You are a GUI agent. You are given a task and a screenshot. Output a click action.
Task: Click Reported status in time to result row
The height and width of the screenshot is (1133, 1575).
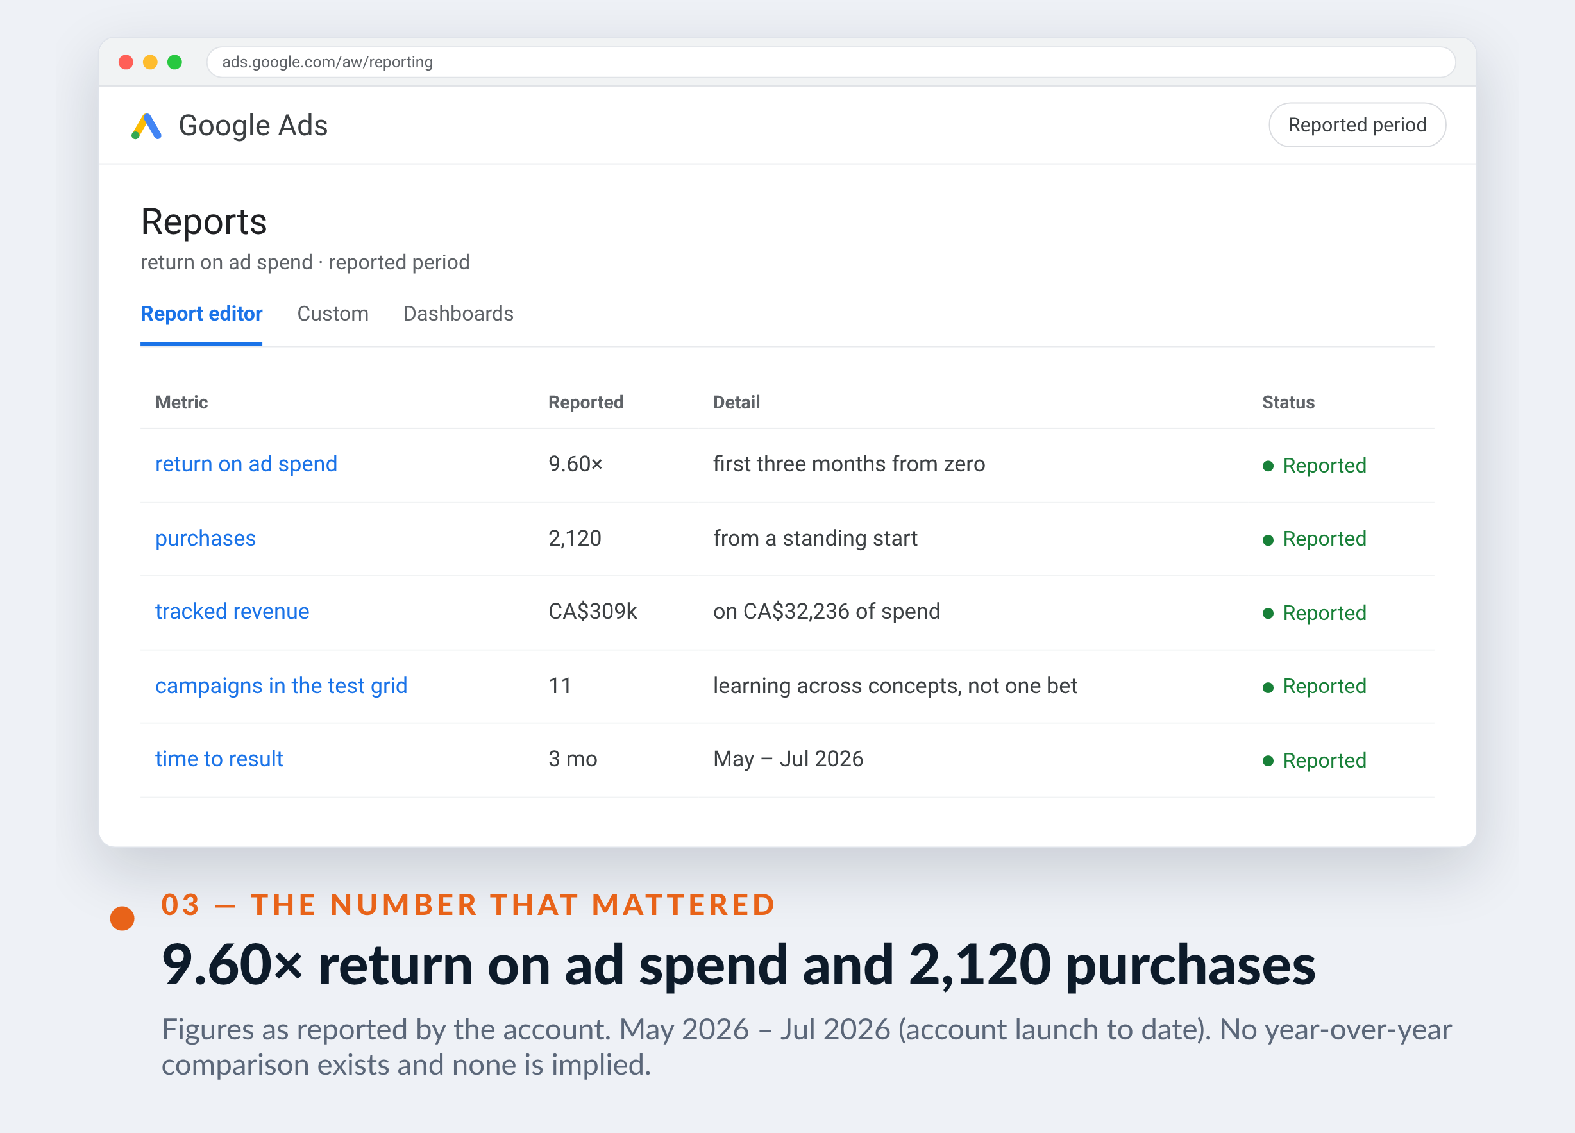click(x=1314, y=760)
